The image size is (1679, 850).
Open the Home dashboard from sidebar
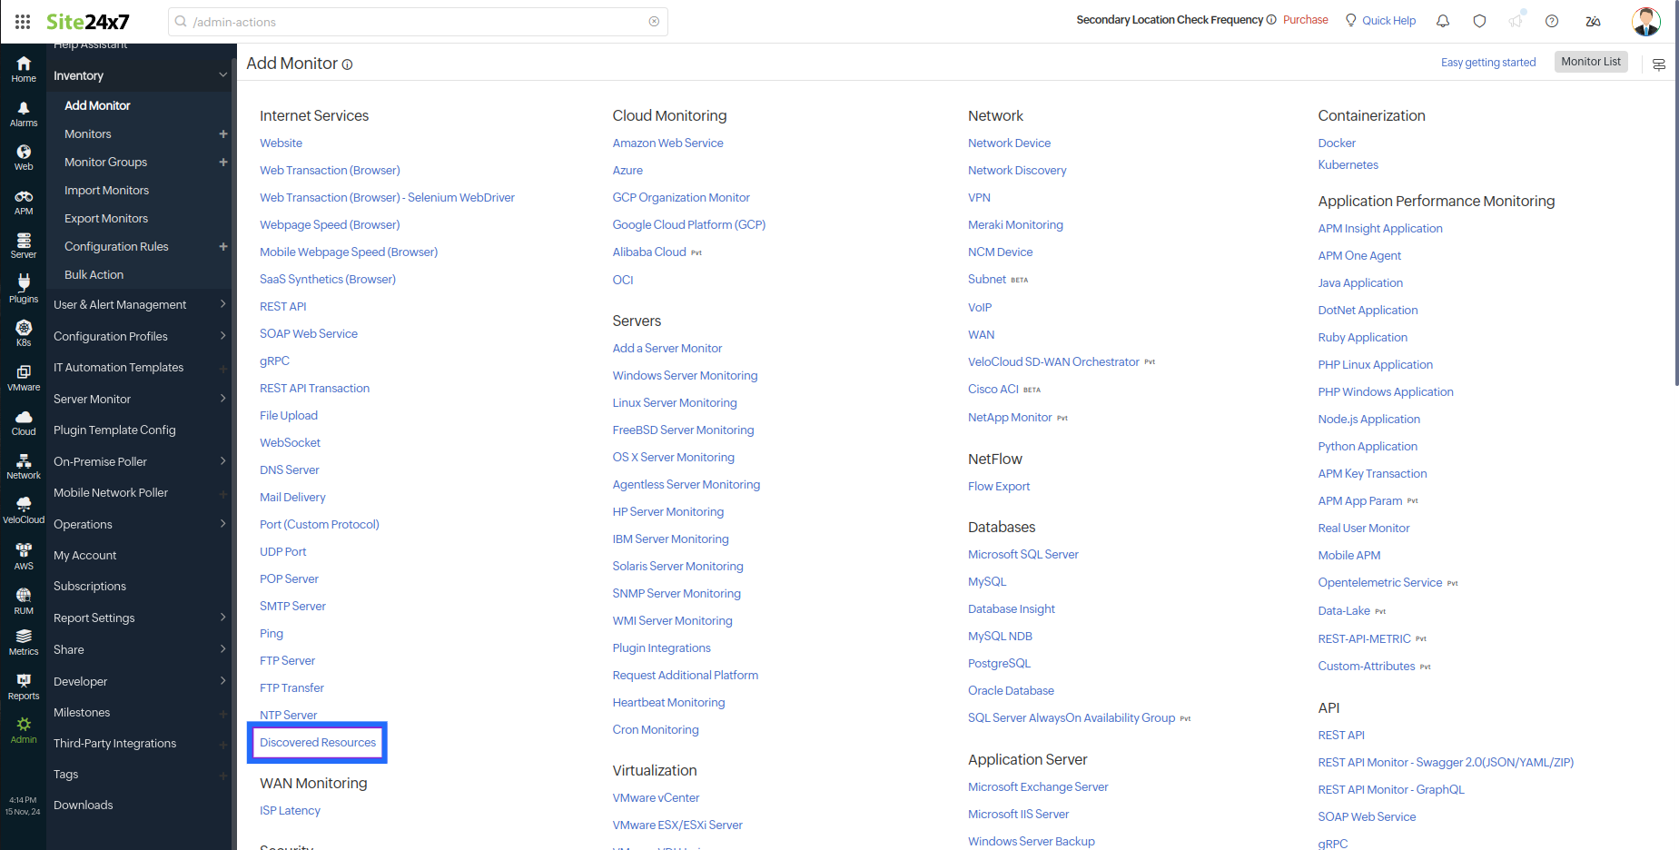(23, 65)
